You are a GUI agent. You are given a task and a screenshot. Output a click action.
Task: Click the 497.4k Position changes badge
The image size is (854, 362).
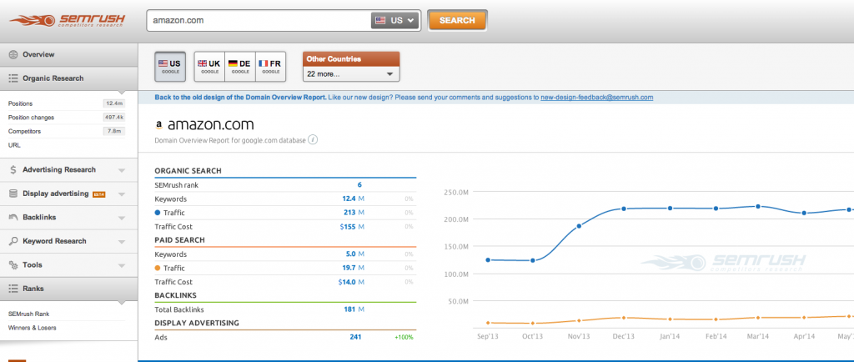click(x=113, y=118)
